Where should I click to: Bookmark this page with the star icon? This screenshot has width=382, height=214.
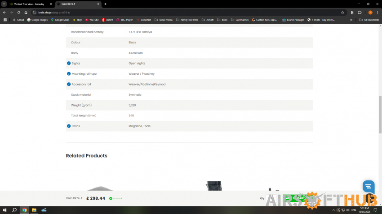342,13
